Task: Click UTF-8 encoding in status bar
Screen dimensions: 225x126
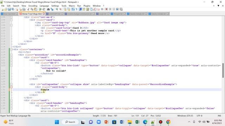Action: coord(199,116)
